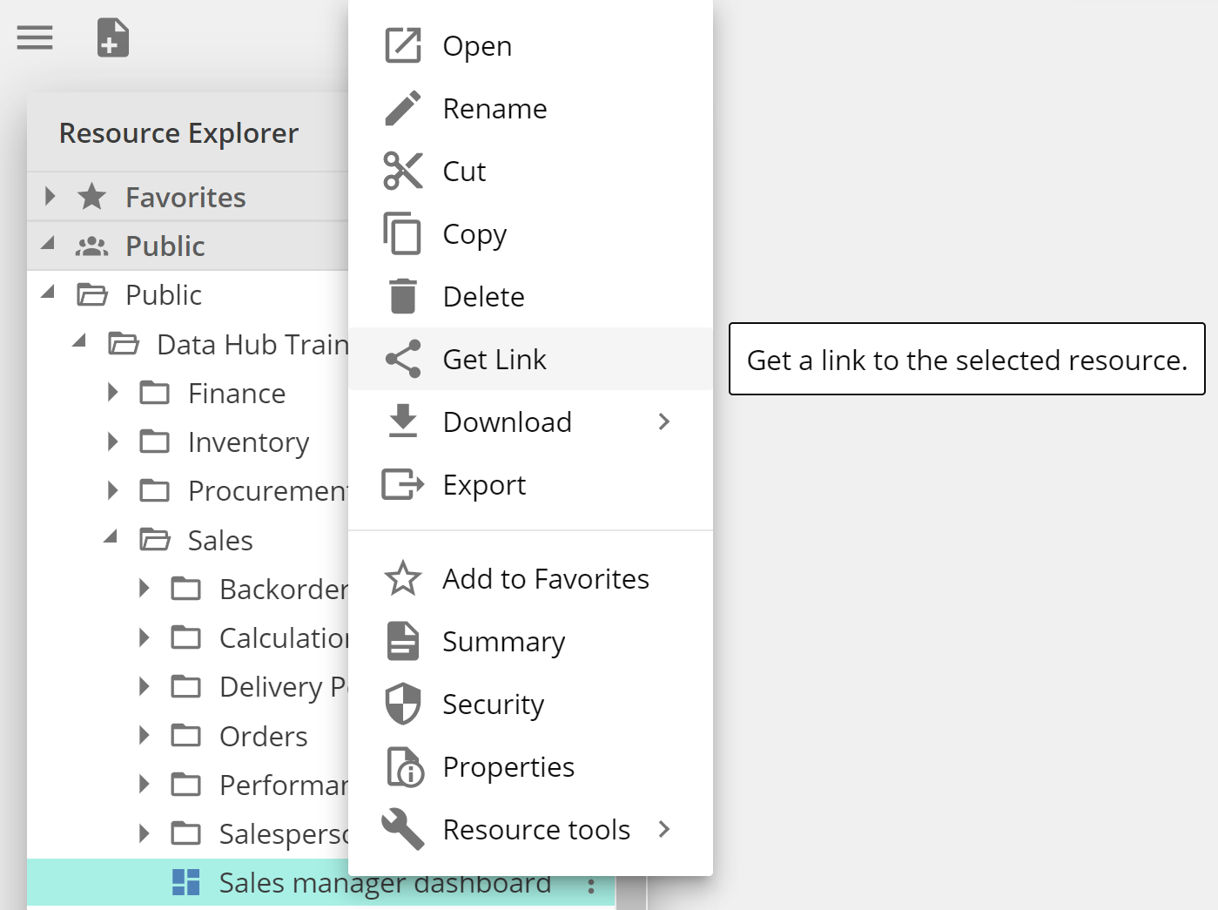
Task: Expand the Finance folder
Action: [x=112, y=393]
